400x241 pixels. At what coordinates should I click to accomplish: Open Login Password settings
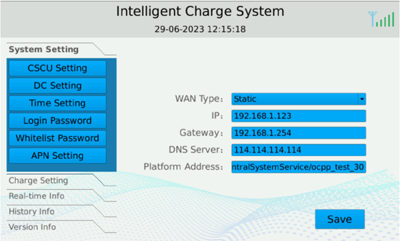click(58, 120)
